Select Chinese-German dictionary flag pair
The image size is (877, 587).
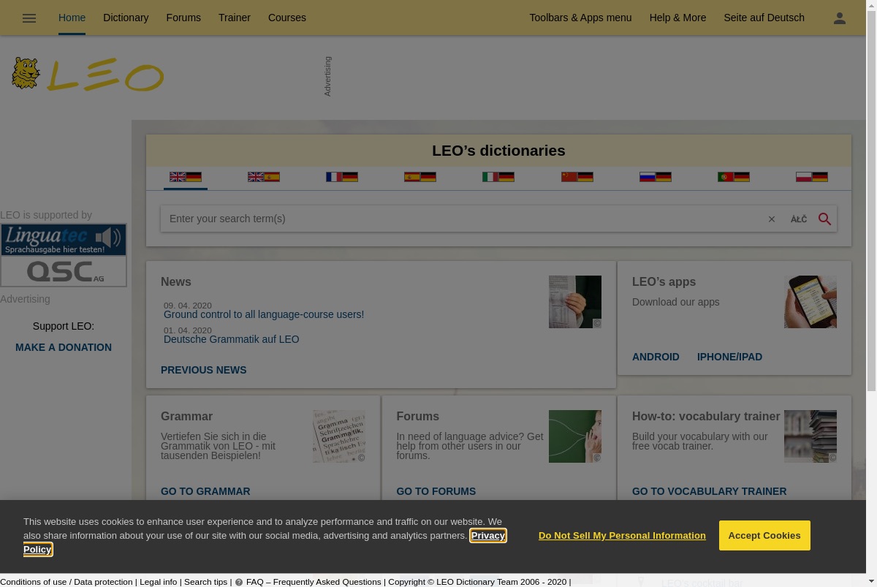577,177
